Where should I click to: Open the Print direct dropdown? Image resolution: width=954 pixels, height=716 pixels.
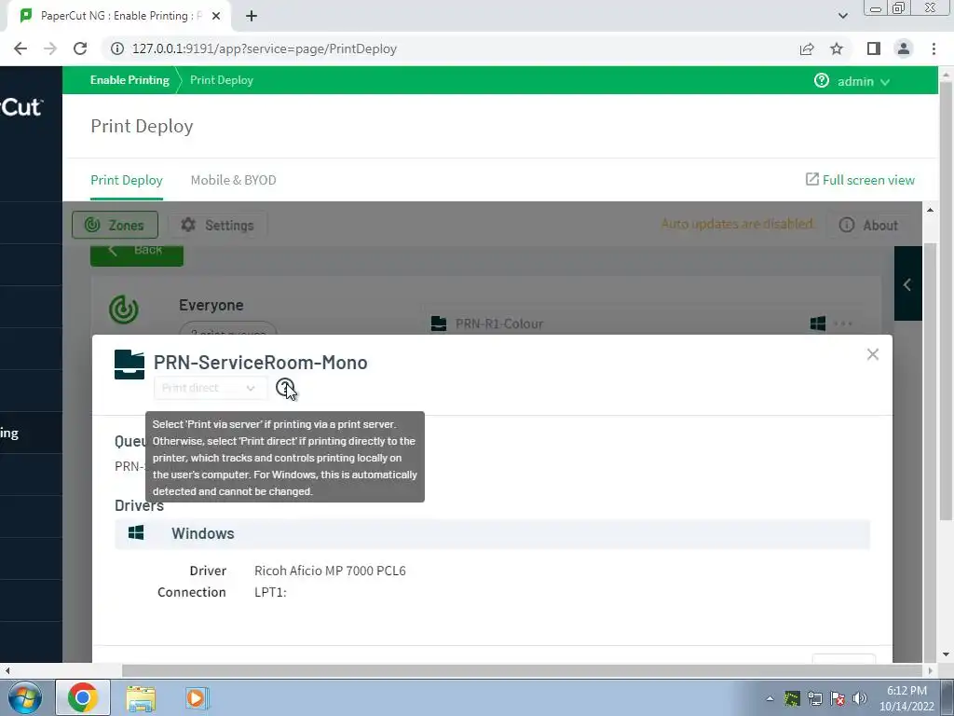pos(210,388)
